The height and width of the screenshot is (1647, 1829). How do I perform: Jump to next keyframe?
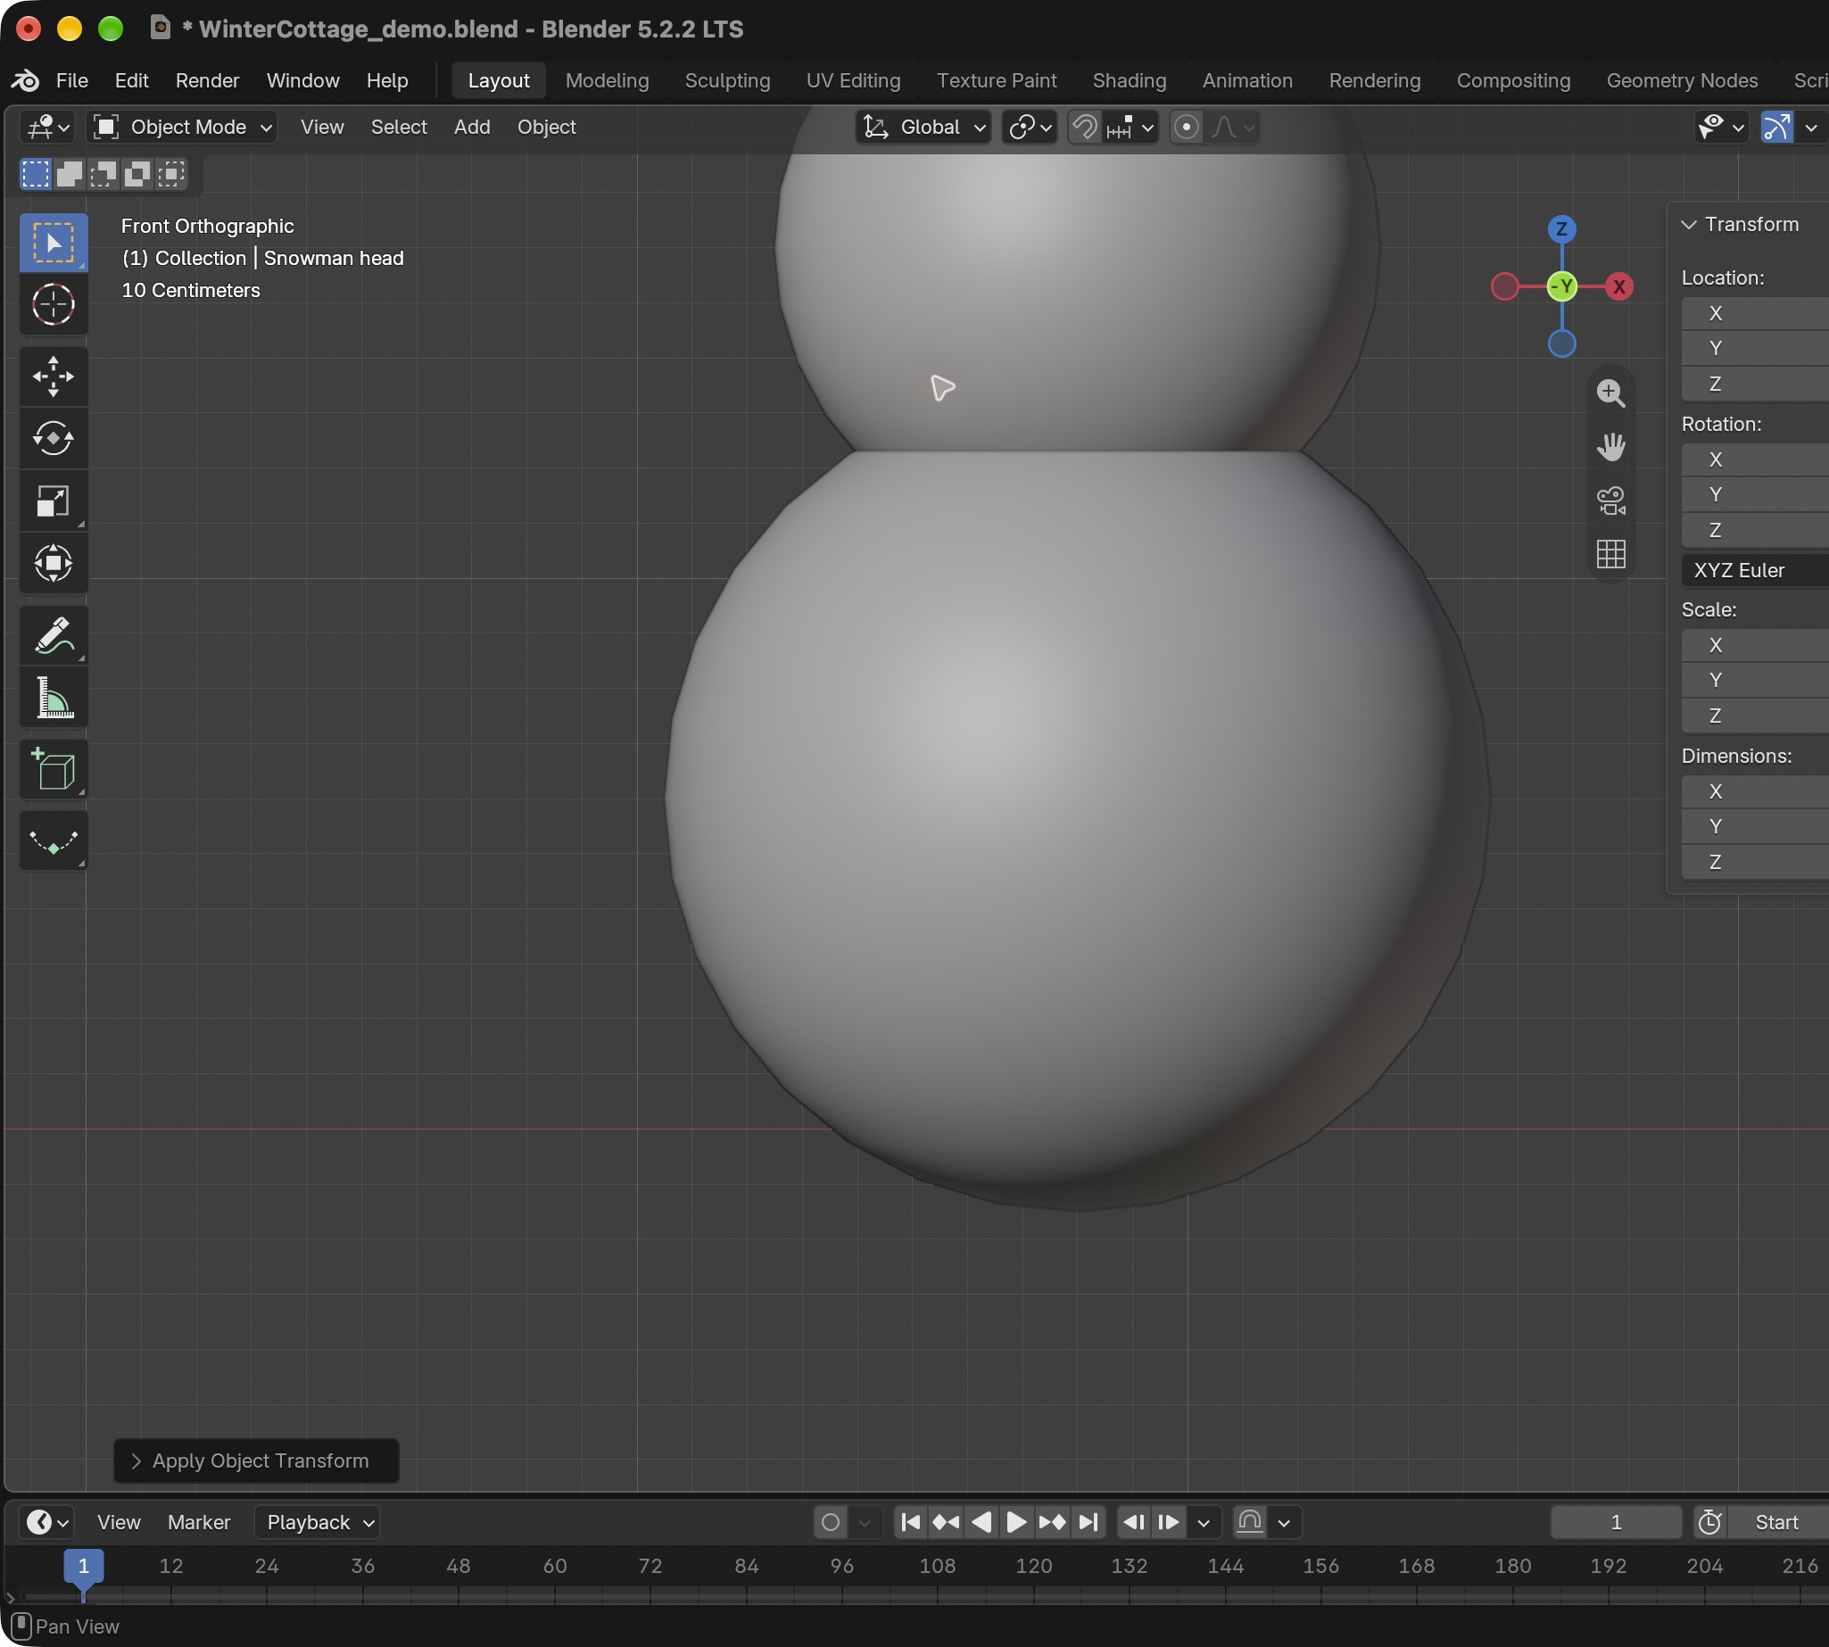click(1052, 1523)
